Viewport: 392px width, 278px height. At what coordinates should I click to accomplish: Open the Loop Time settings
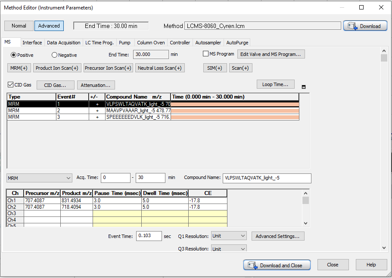click(275, 84)
